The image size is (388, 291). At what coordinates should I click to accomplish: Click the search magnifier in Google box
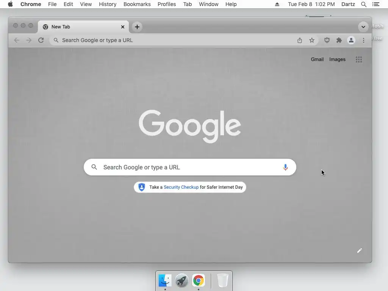94,167
